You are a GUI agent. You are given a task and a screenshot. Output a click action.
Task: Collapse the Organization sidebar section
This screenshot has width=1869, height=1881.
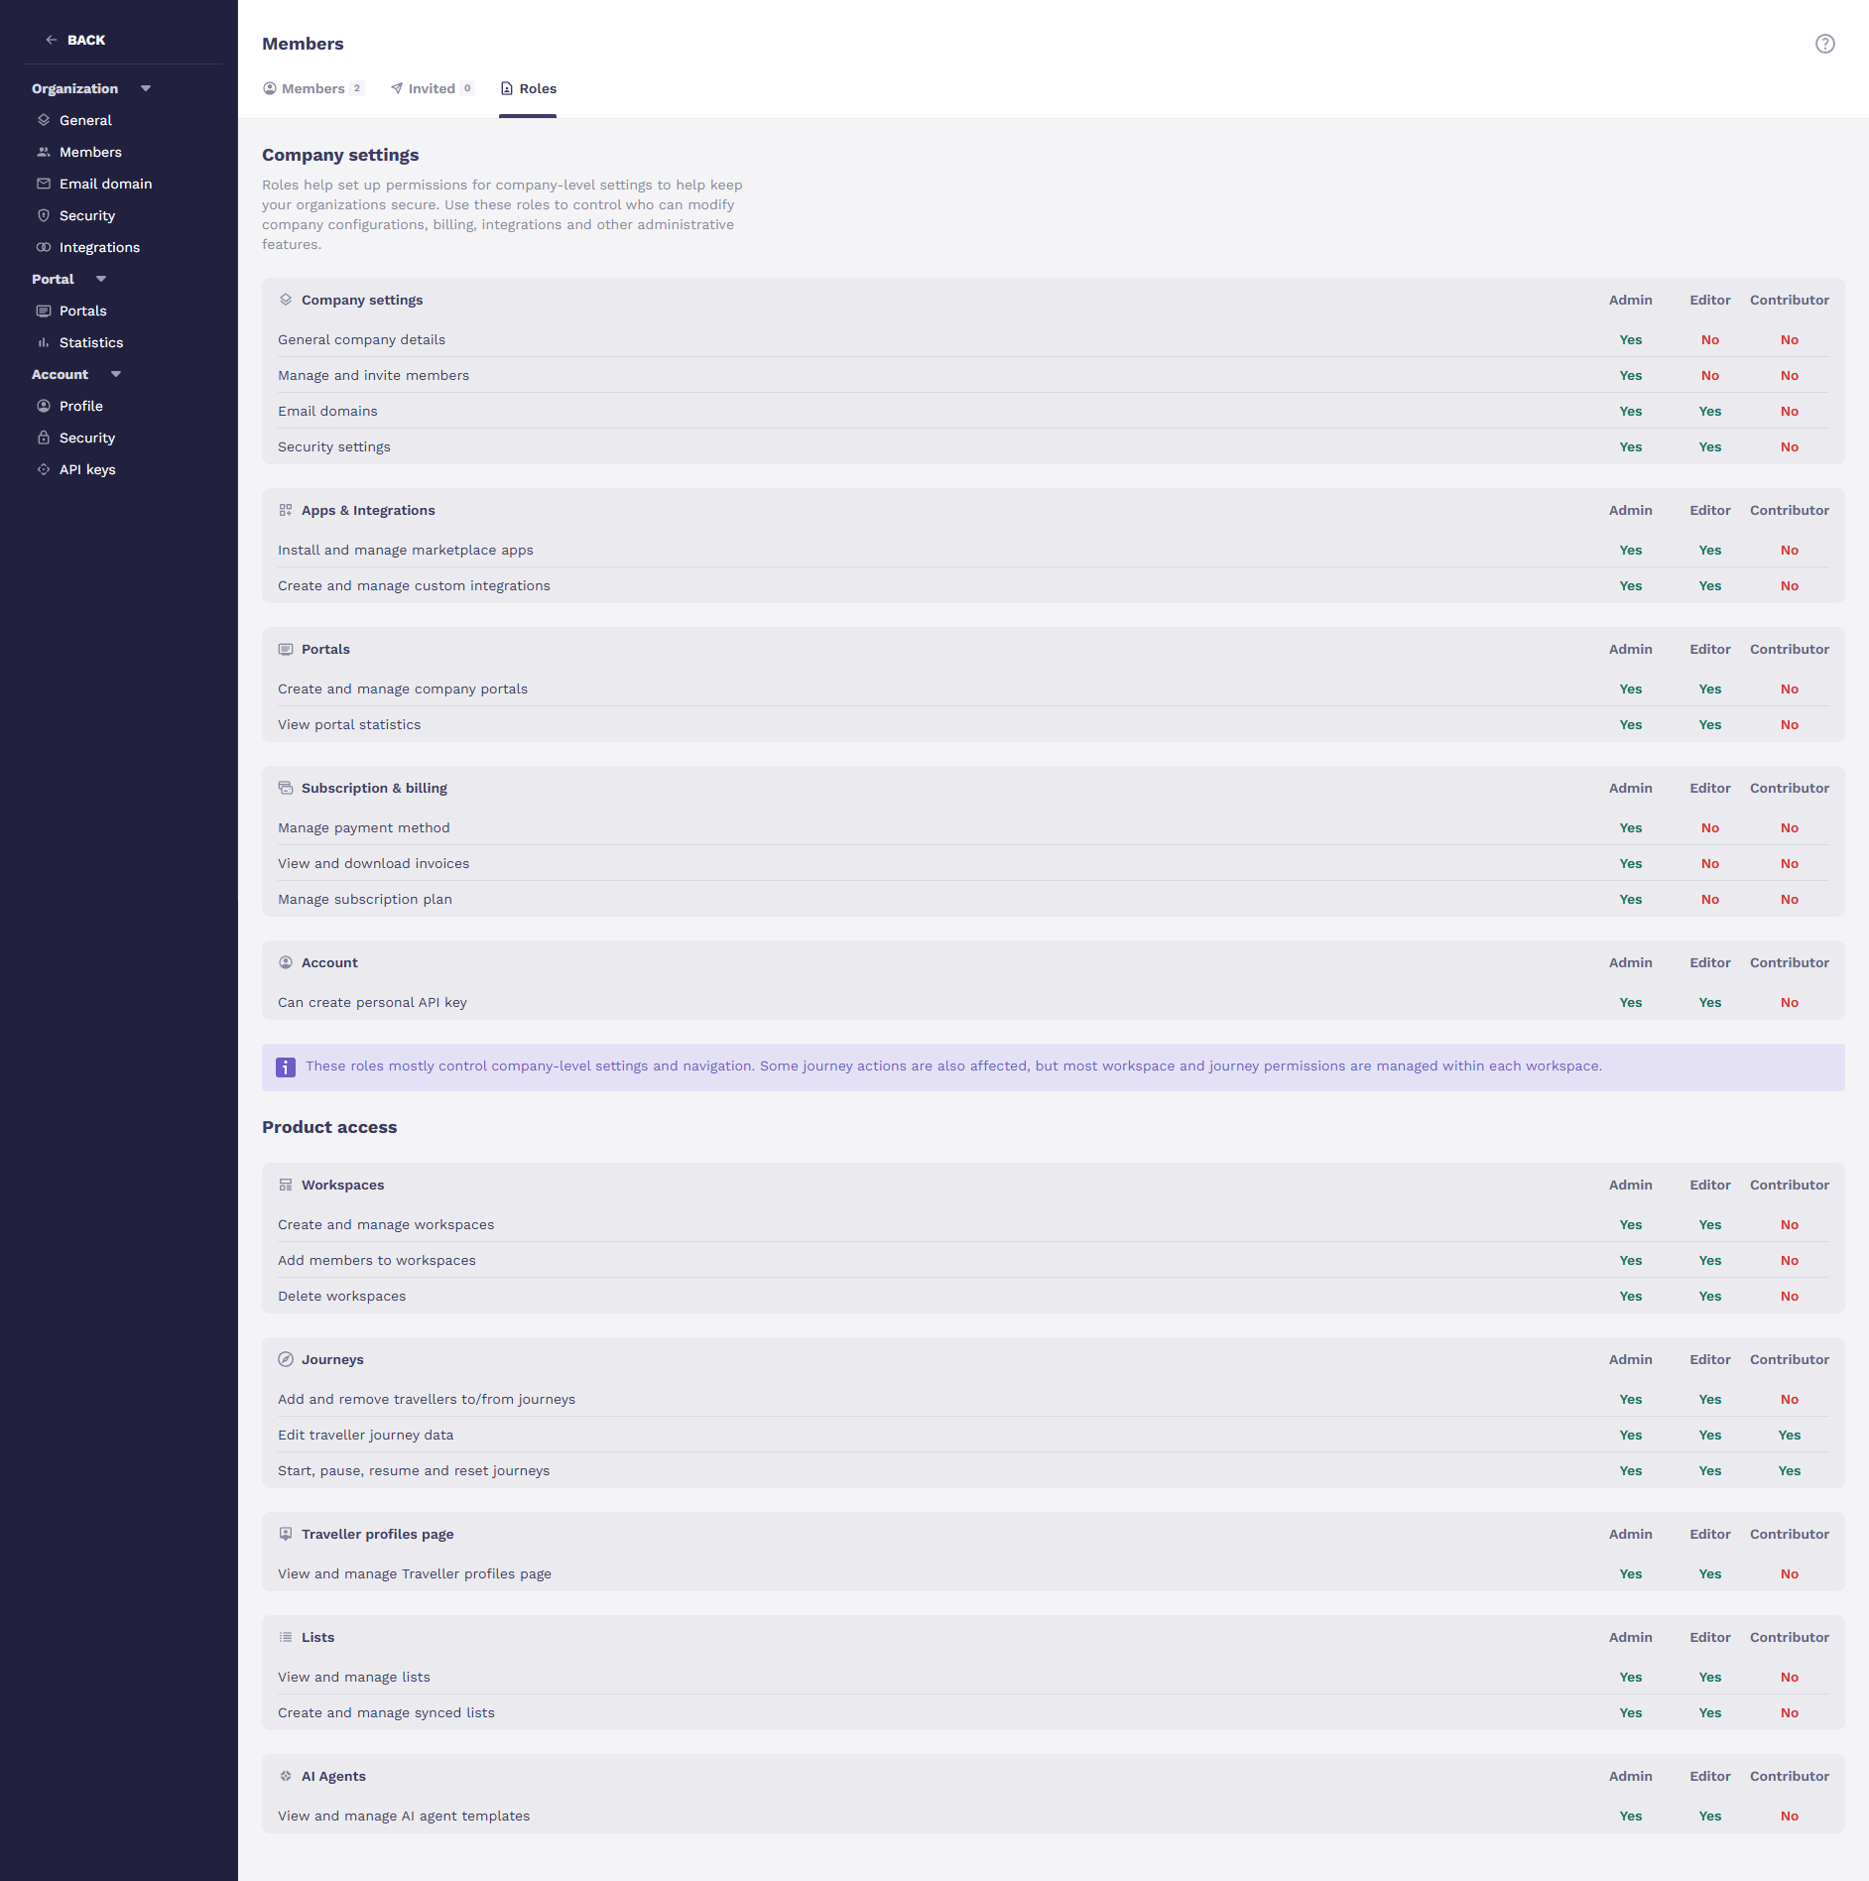click(146, 88)
